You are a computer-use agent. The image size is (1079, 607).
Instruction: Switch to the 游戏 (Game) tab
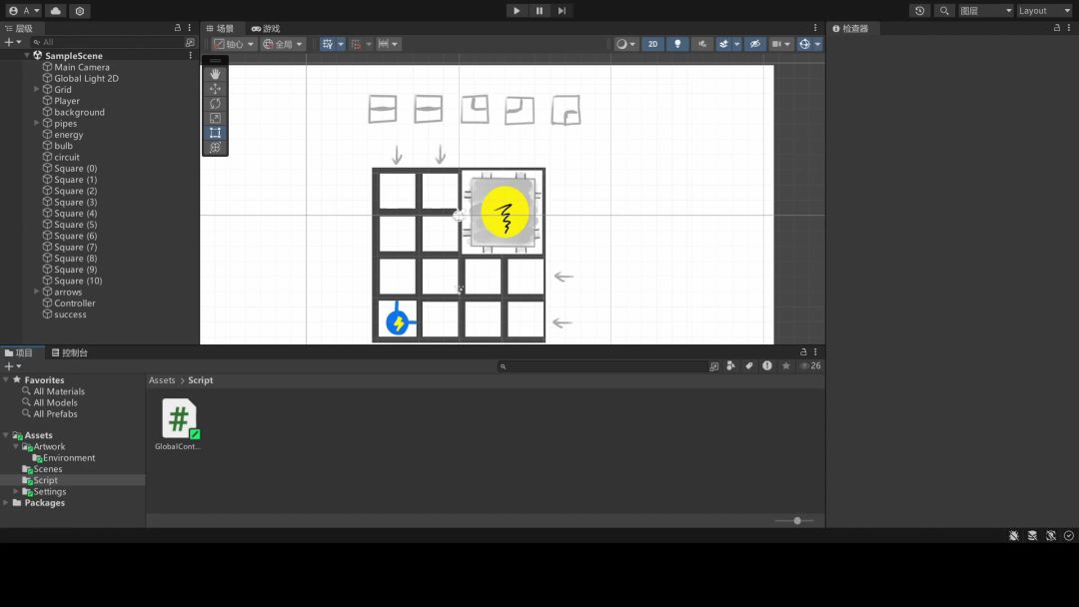pyautogui.click(x=266, y=29)
